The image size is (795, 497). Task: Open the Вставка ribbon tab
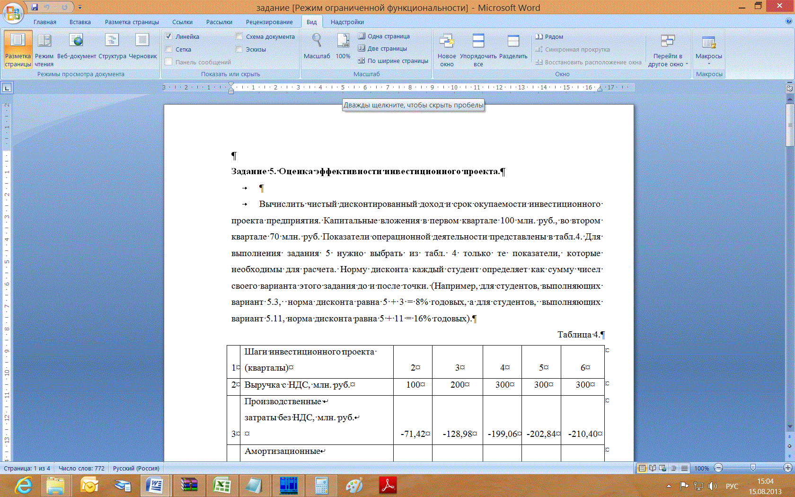tap(80, 22)
